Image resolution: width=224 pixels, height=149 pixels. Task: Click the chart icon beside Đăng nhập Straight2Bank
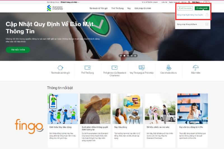pyautogui.click(x=207, y=24)
